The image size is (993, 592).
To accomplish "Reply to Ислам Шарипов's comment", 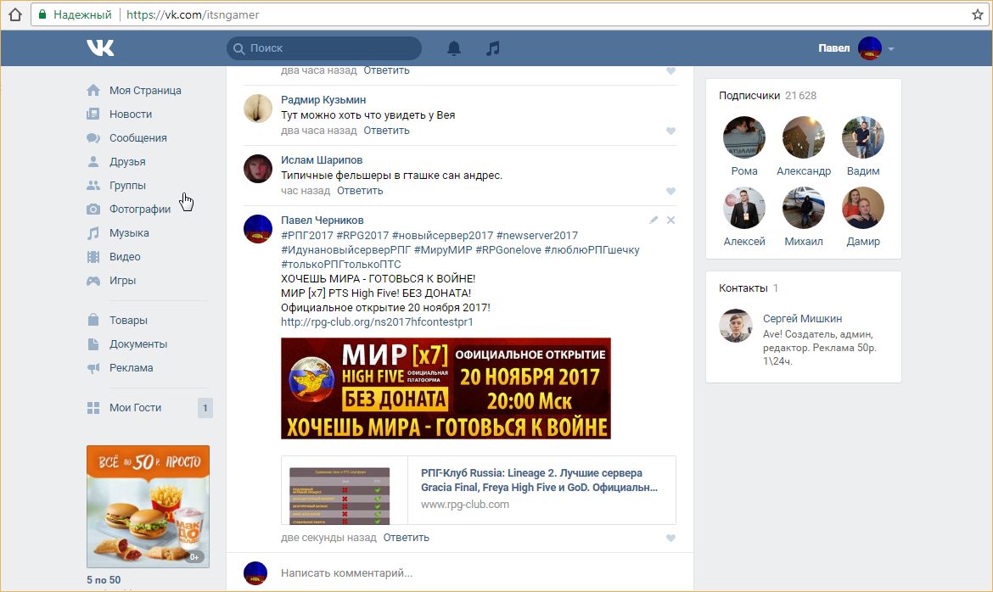I will pos(360,191).
